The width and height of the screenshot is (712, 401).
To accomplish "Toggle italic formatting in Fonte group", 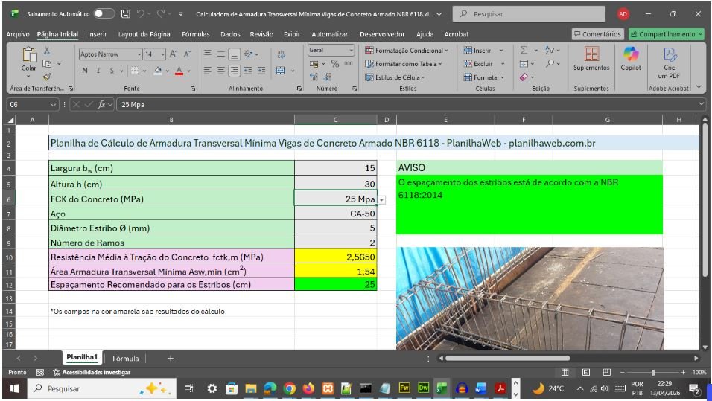I will [x=98, y=71].
